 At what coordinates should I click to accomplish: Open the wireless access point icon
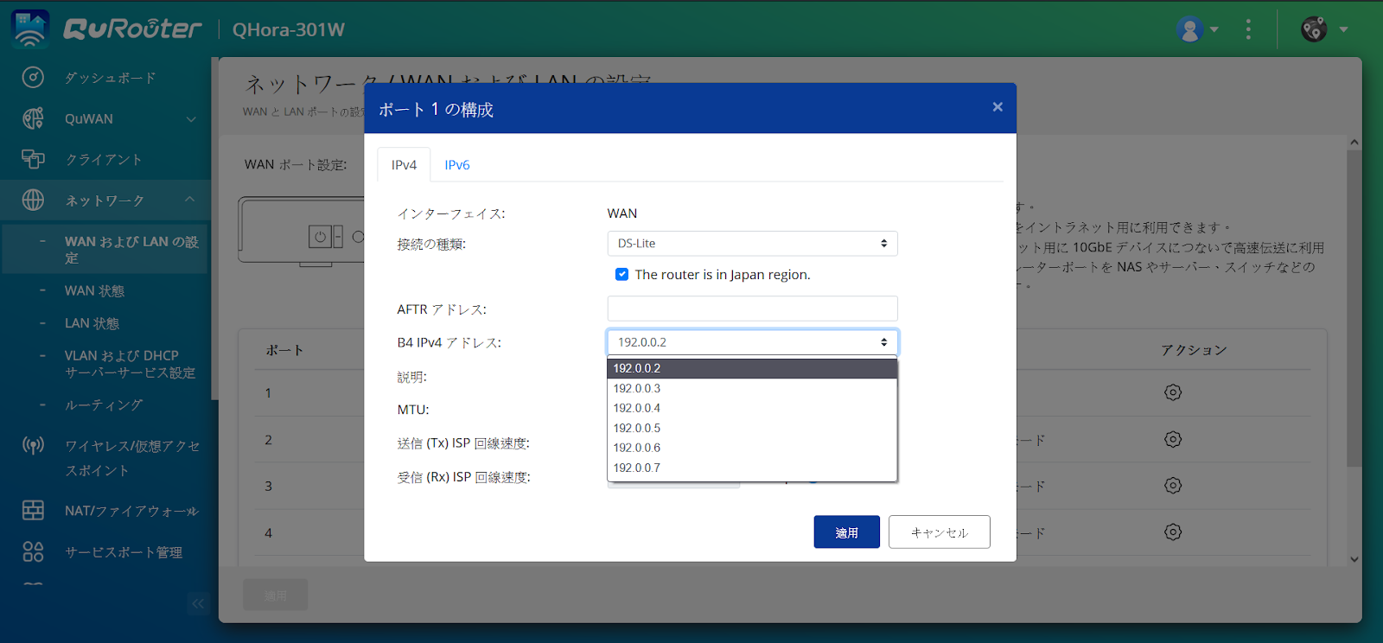(x=33, y=446)
